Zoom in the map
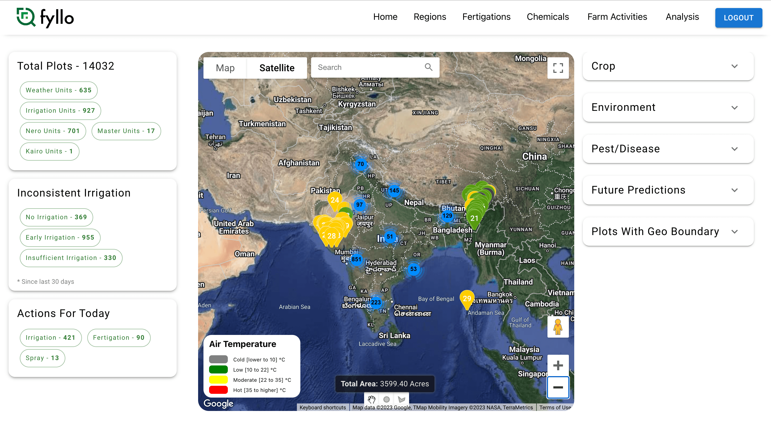 click(558, 365)
